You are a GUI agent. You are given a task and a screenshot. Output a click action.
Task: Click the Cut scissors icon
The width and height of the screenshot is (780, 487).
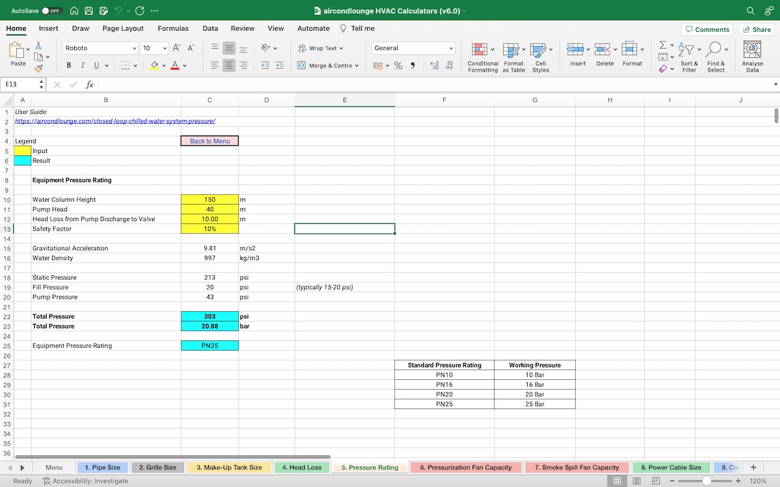[x=38, y=45]
